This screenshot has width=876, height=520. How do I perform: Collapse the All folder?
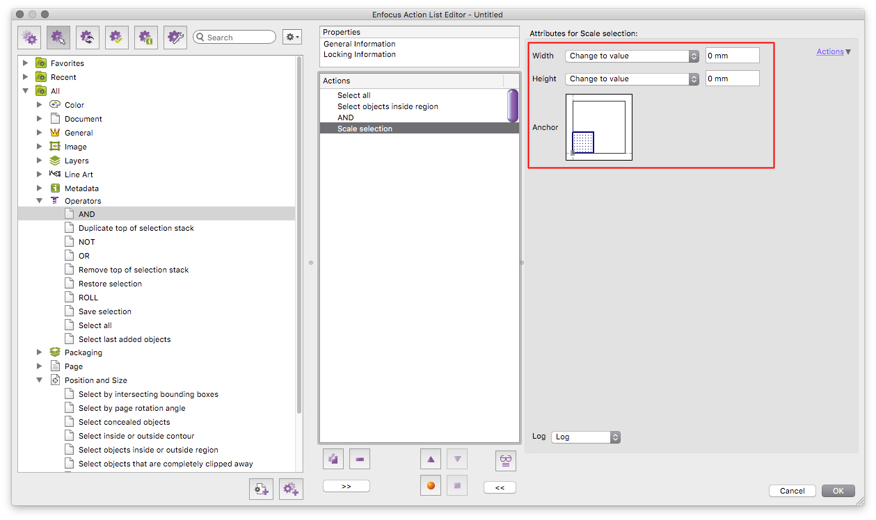tap(26, 91)
